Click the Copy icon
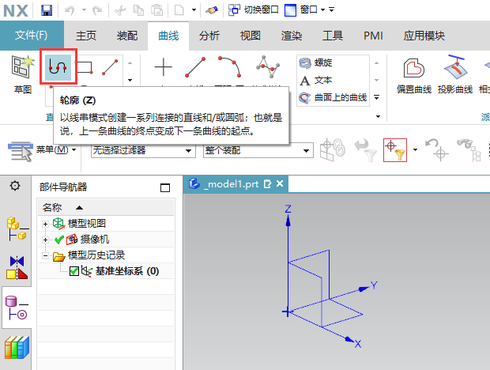Viewport: 490px width, 370px height. pos(138,10)
